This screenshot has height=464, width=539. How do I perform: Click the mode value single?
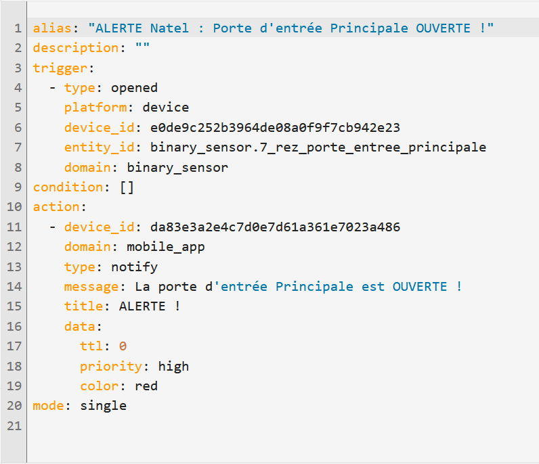coord(103,406)
